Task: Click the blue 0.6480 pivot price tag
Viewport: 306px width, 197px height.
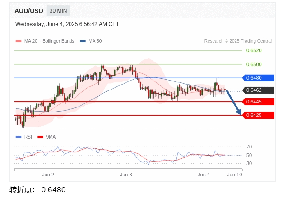Action: [258, 78]
